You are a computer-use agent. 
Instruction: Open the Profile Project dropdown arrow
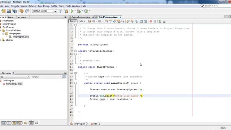tap(90, 11)
